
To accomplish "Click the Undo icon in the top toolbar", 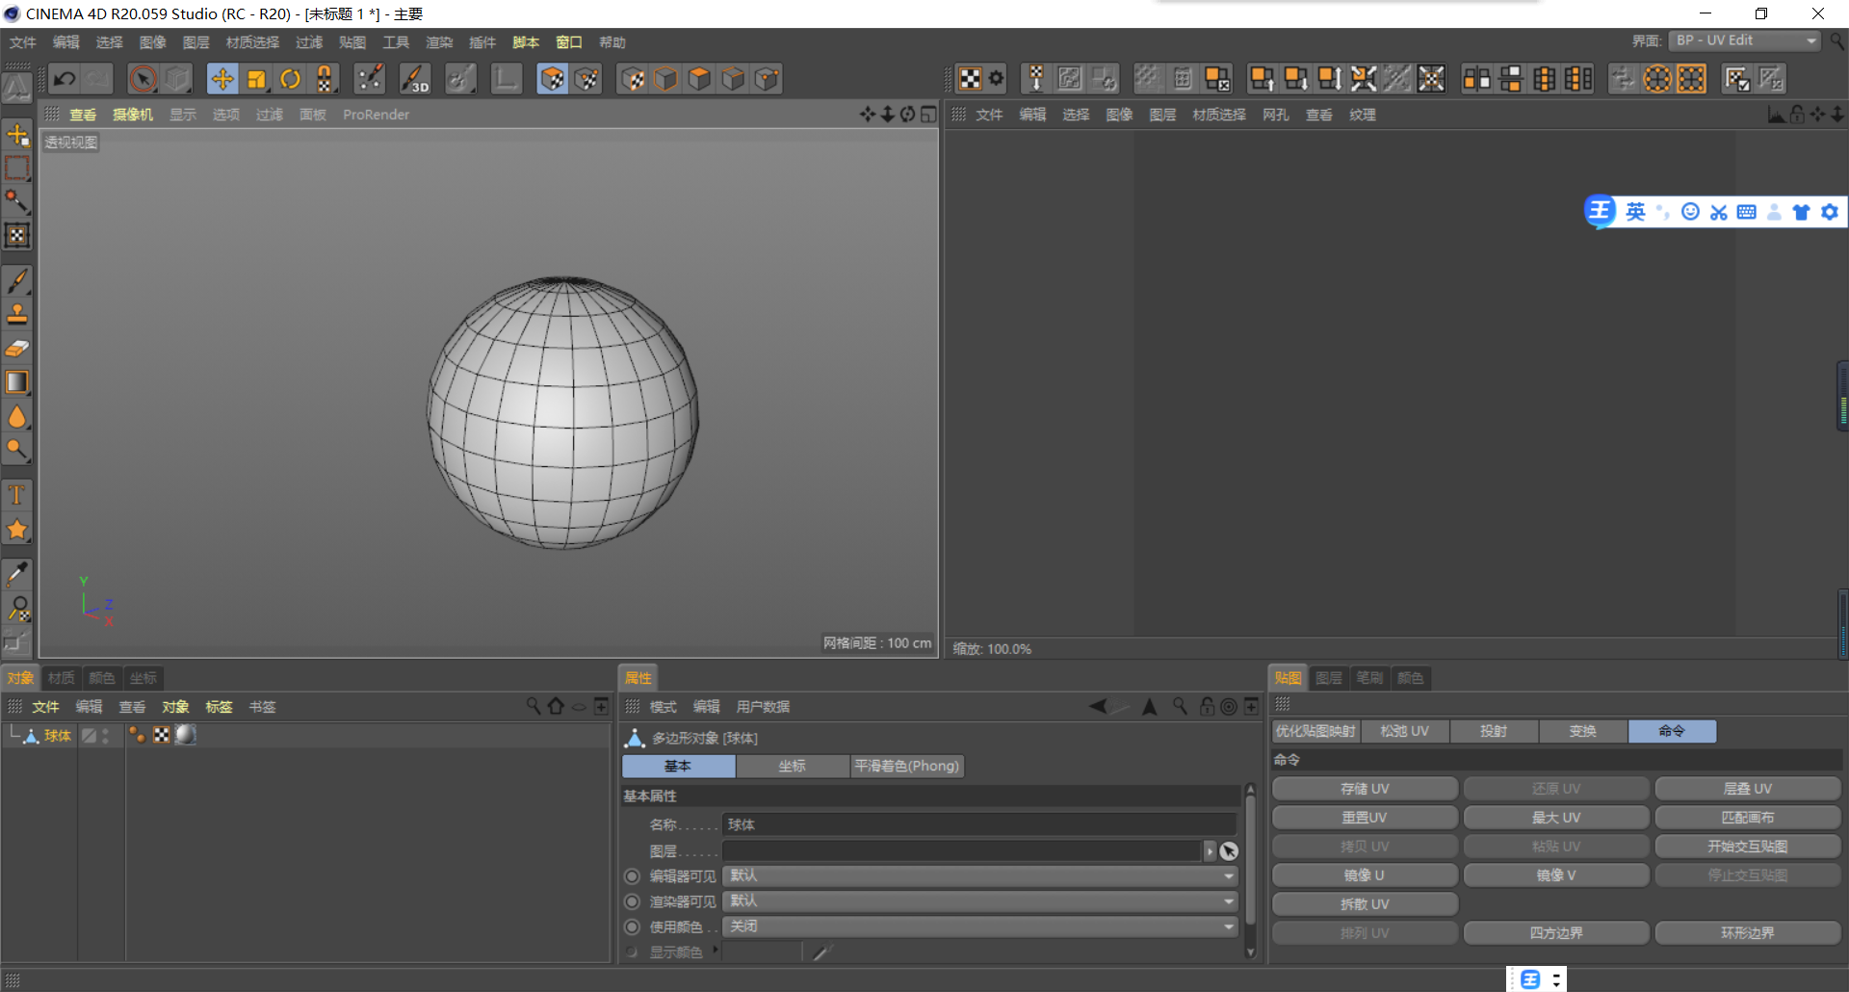I will (x=64, y=78).
